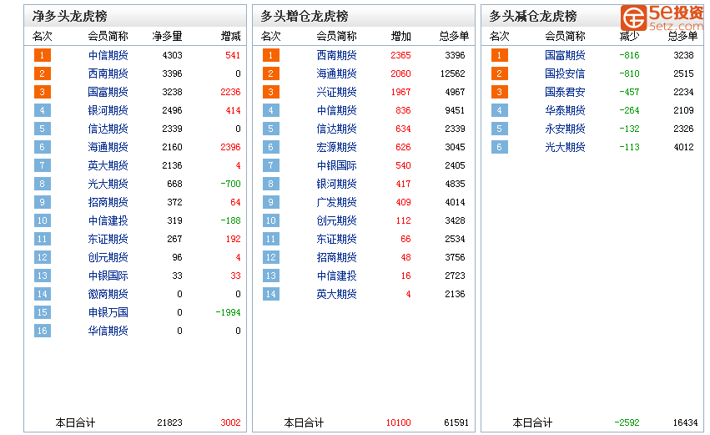This screenshot has width=710, height=435.
Task: Open 光大期货 in 净多头龙虎榜
Action: [x=108, y=184]
